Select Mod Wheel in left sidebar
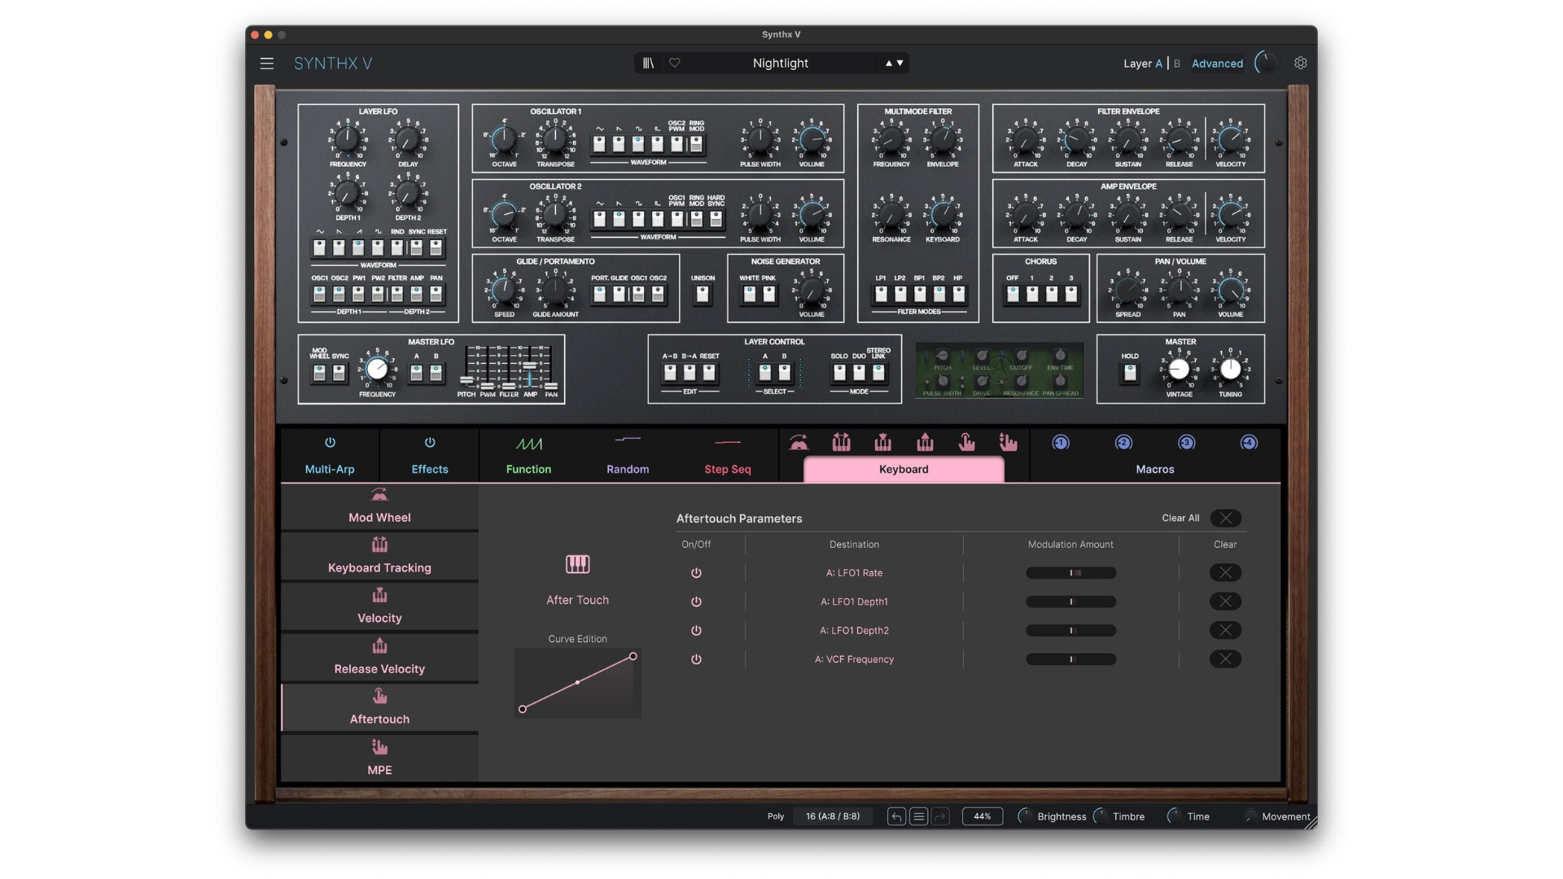 [x=379, y=507]
